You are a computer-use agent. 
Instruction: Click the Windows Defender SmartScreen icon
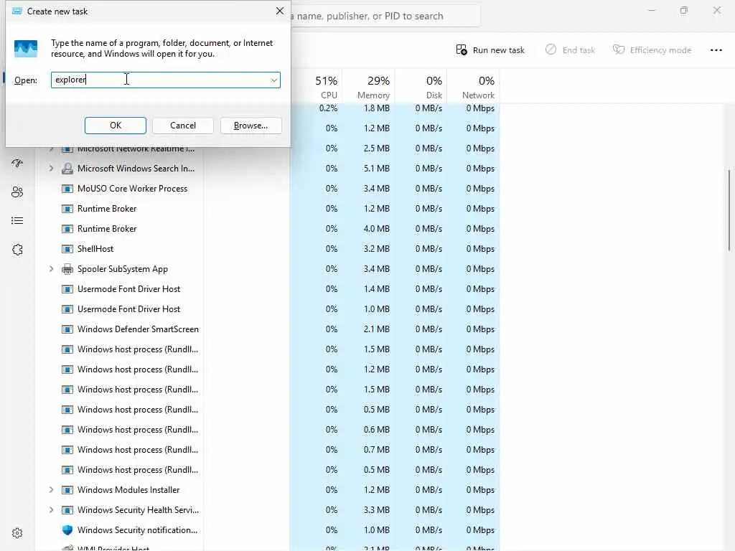67,329
